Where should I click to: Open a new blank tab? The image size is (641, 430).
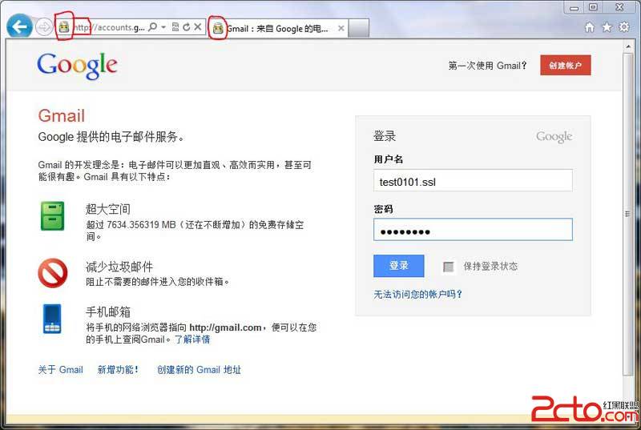pyautogui.click(x=358, y=29)
